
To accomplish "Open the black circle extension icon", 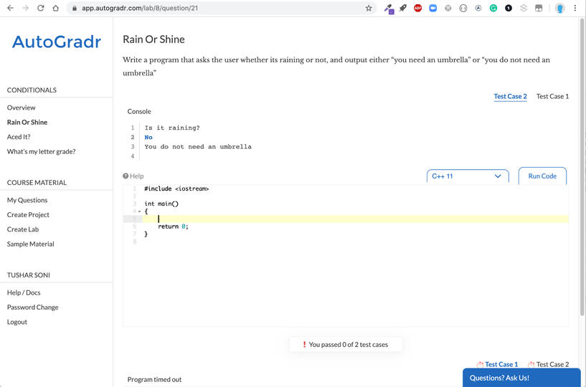I will click(x=509, y=8).
